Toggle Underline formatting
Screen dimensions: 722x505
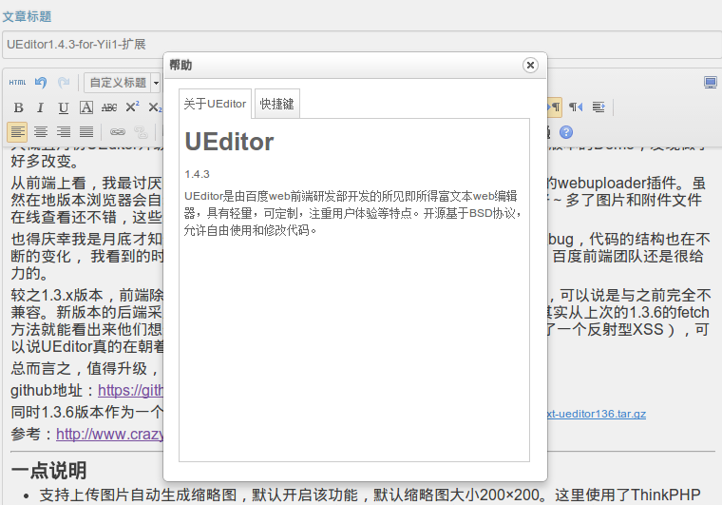click(64, 107)
